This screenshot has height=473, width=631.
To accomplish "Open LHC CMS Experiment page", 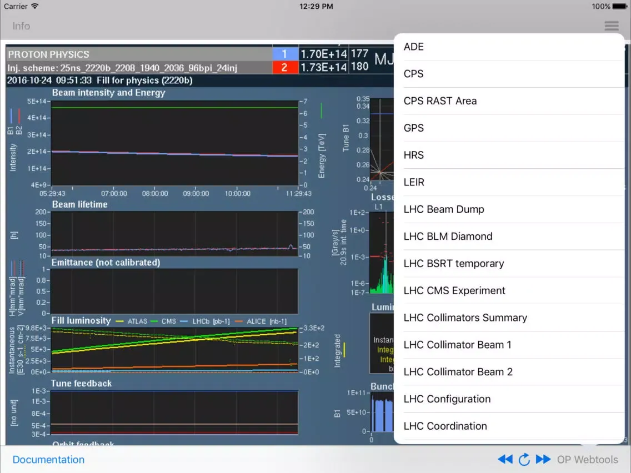I will coord(509,290).
